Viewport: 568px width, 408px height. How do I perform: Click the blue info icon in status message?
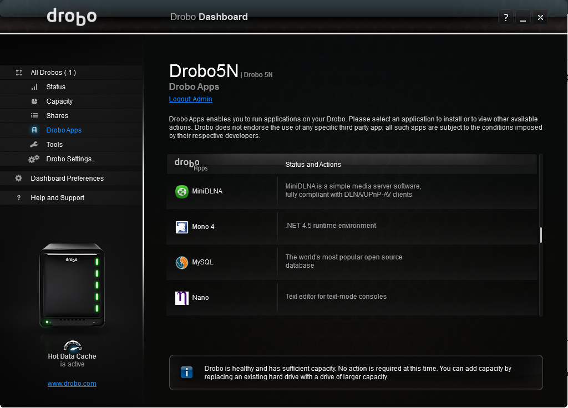(186, 373)
